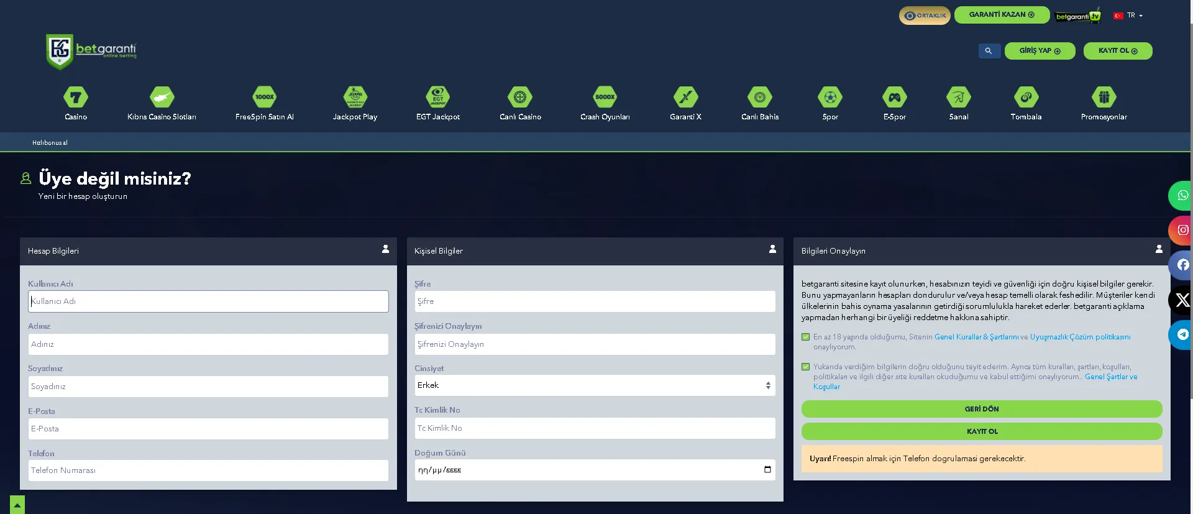Open the Doğum Günü calendar picker
The image size is (1193, 514).
tap(767, 470)
